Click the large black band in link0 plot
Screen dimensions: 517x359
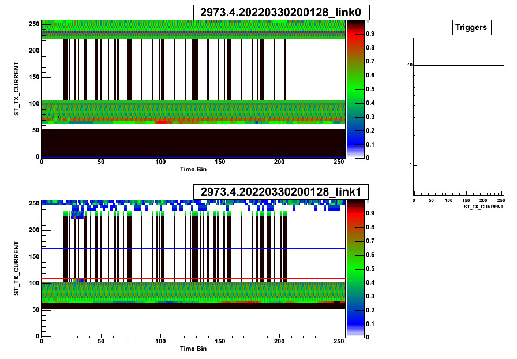tap(193, 143)
